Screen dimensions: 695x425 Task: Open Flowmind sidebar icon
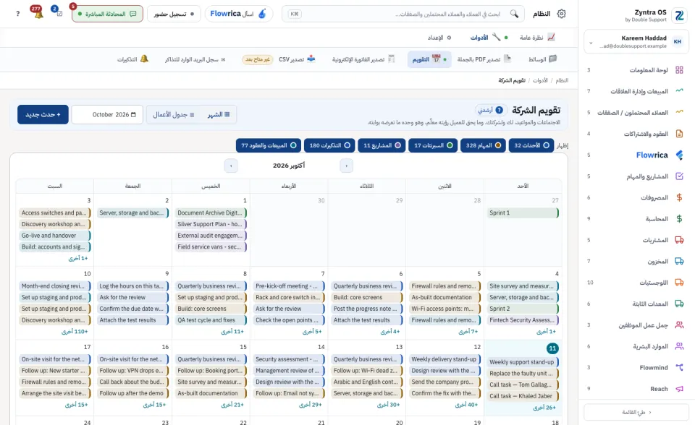pyautogui.click(x=679, y=367)
